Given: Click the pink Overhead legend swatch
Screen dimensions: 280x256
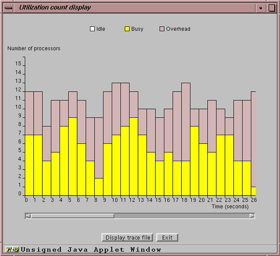Looking at the screenshot, I should tap(162, 29).
